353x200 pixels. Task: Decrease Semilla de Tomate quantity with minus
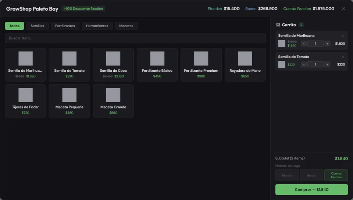304,65
